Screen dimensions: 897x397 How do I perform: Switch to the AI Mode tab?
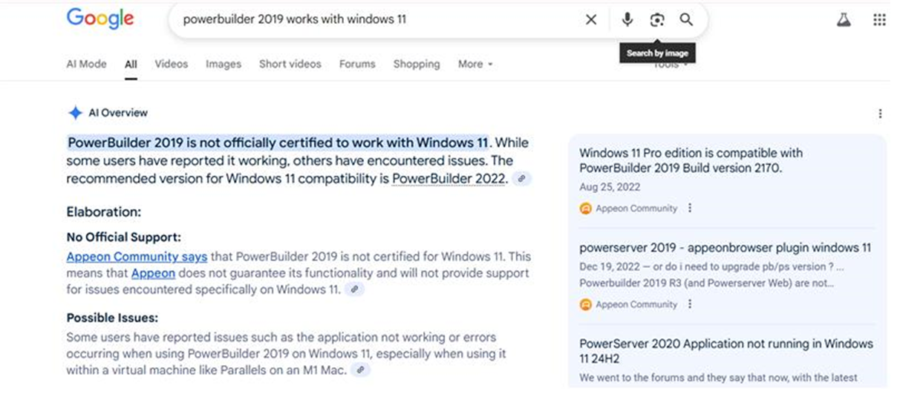click(86, 65)
